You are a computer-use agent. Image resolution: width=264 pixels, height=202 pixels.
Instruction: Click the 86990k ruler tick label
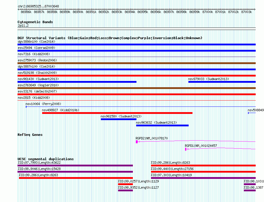click(x=78, y=12)
